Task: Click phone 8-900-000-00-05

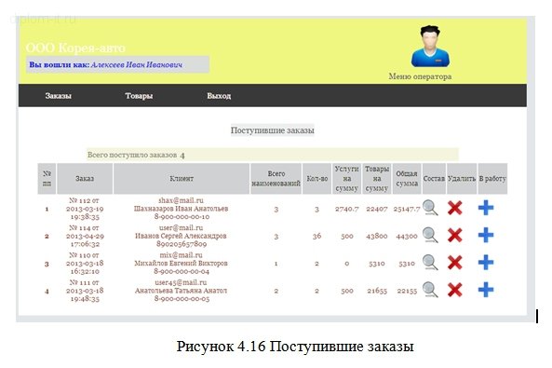Action: (182, 298)
